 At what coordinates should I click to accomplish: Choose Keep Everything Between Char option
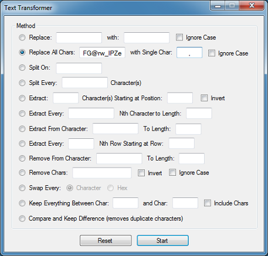22,203
